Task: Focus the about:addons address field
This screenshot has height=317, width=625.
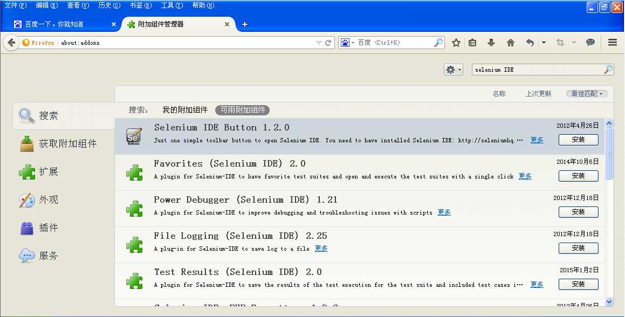Action: [187, 43]
